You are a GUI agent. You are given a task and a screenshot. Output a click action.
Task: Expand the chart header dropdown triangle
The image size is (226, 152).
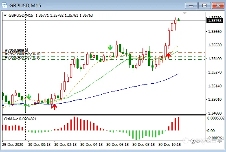pos(5,15)
